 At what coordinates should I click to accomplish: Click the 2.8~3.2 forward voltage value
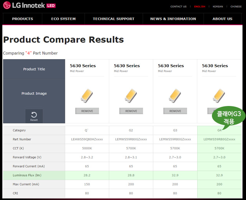pyautogui.click(x=87, y=157)
